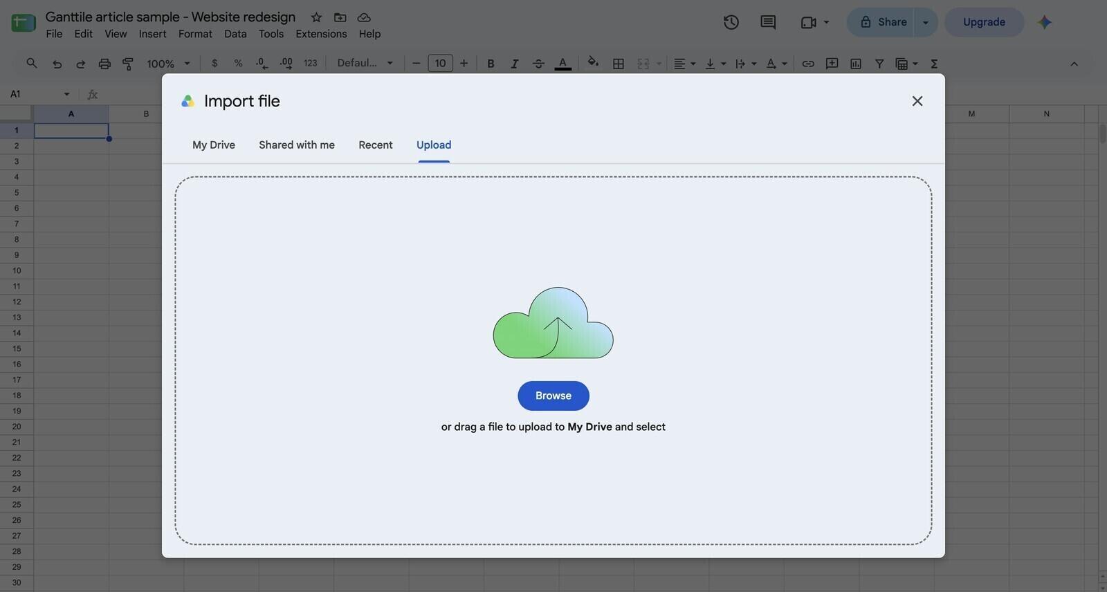Expand the Share options arrow
The height and width of the screenshot is (592, 1107).
[926, 22]
